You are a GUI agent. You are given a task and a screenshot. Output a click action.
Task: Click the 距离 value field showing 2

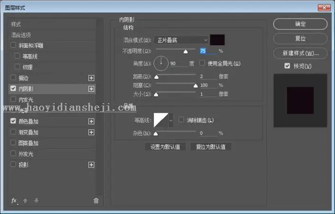[208, 76]
